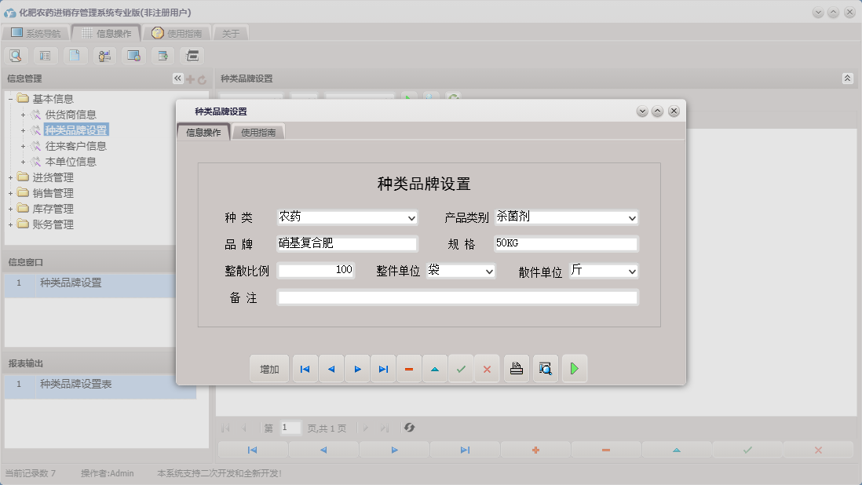862x485 pixels.
Task: Click the print icon in the dialog
Action: tap(516, 368)
